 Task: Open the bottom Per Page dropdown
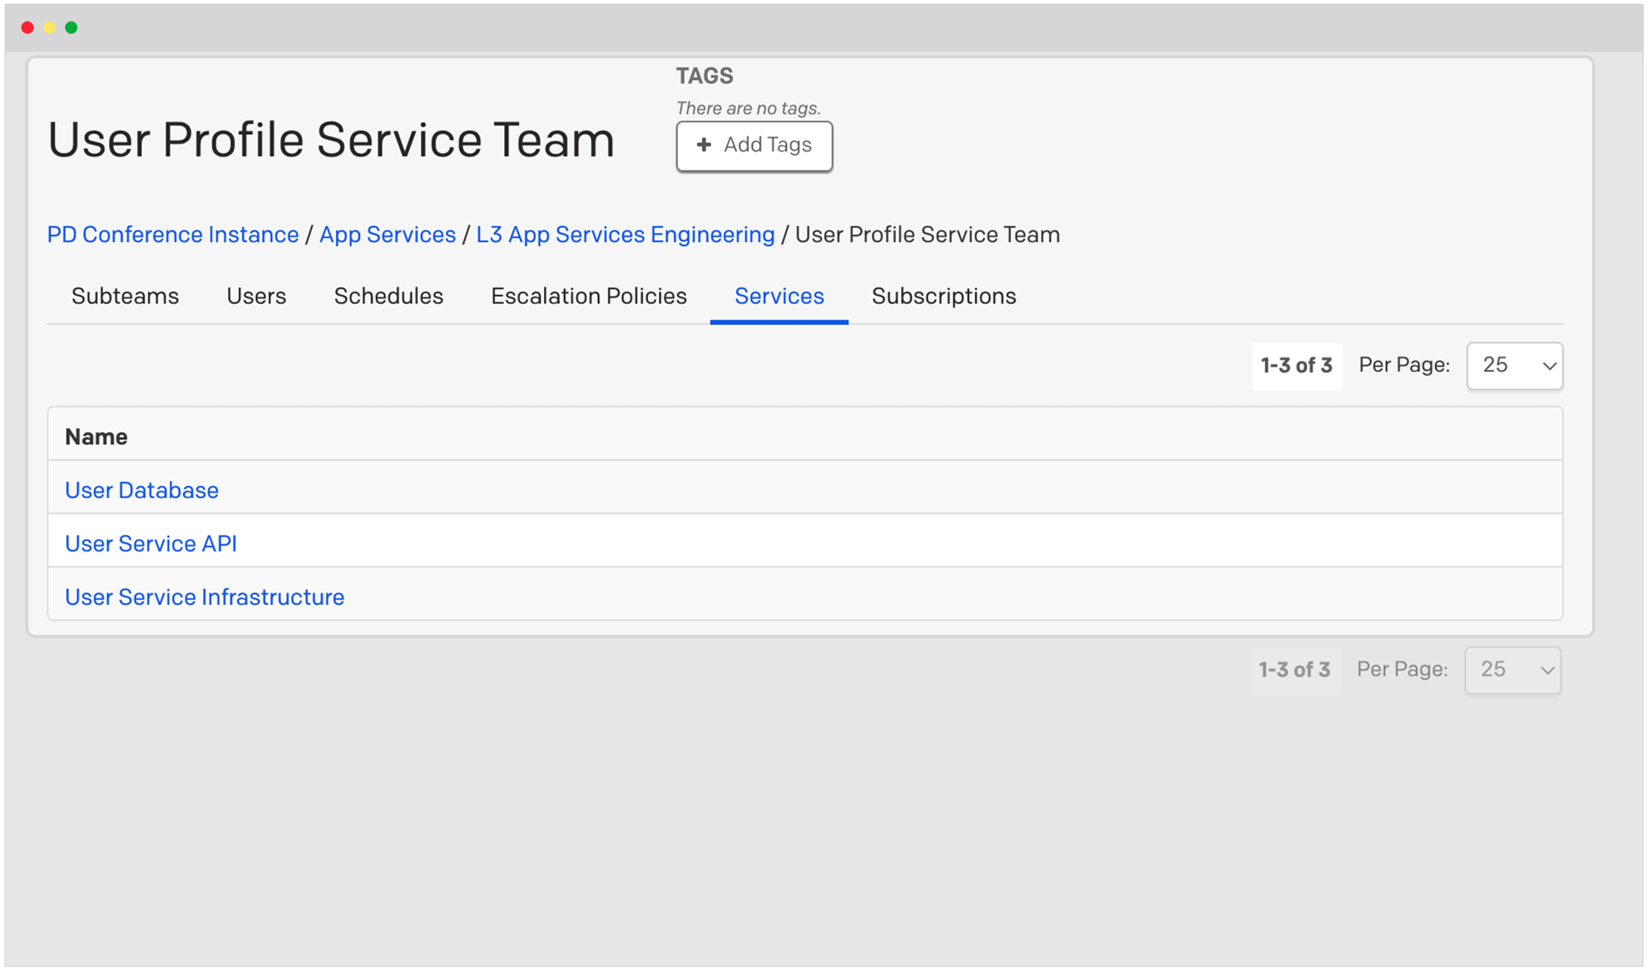[x=1512, y=669]
